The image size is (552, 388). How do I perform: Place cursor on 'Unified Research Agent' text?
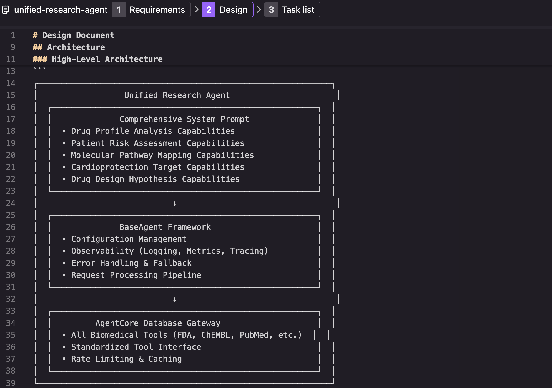click(x=177, y=95)
